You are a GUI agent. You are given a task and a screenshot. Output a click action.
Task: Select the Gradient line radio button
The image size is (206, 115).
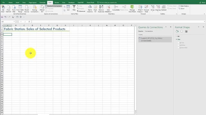coord(179,48)
